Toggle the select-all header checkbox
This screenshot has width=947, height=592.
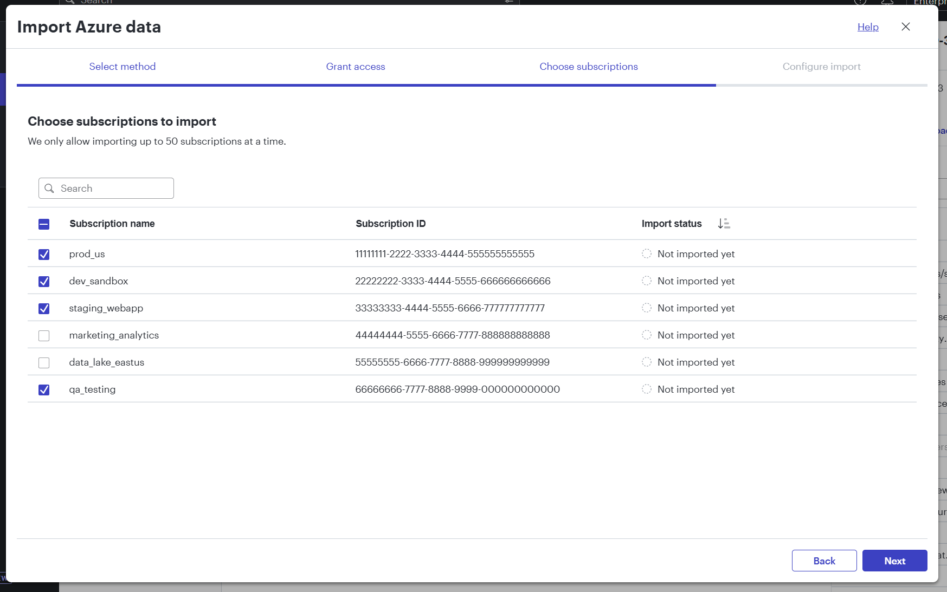tap(44, 224)
